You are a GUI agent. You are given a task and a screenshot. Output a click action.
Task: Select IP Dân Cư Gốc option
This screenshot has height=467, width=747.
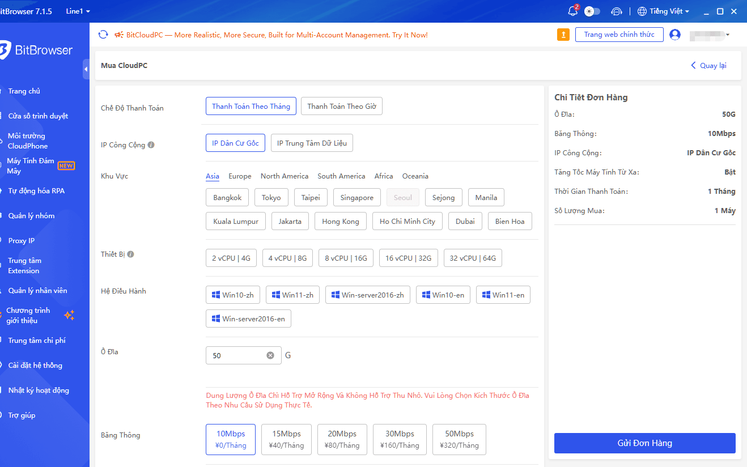pyautogui.click(x=236, y=143)
